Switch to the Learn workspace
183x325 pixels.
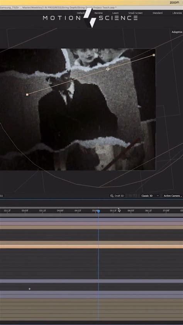[115, 13]
